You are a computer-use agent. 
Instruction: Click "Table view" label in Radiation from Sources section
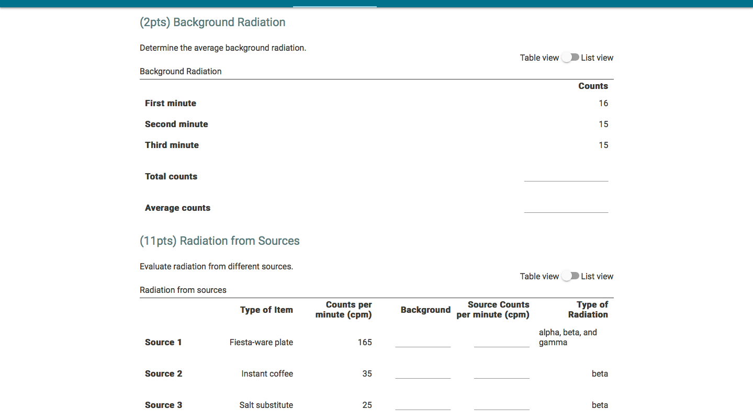tap(540, 276)
